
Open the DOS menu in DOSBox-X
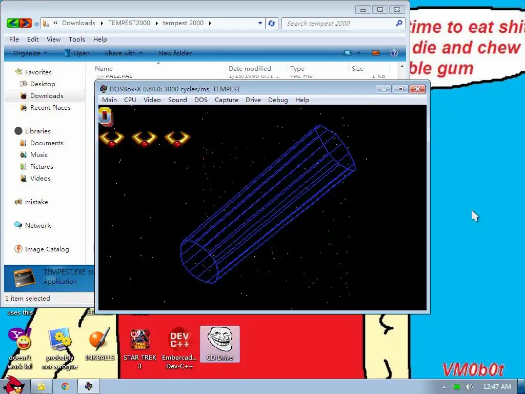point(200,100)
